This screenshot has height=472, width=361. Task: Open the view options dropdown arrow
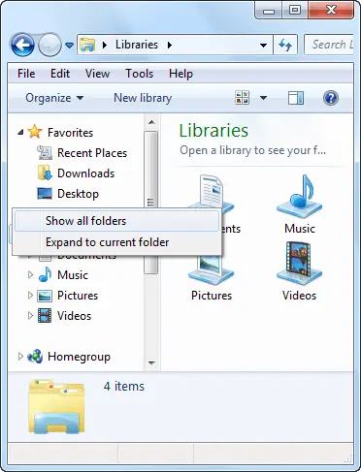(264, 98)
